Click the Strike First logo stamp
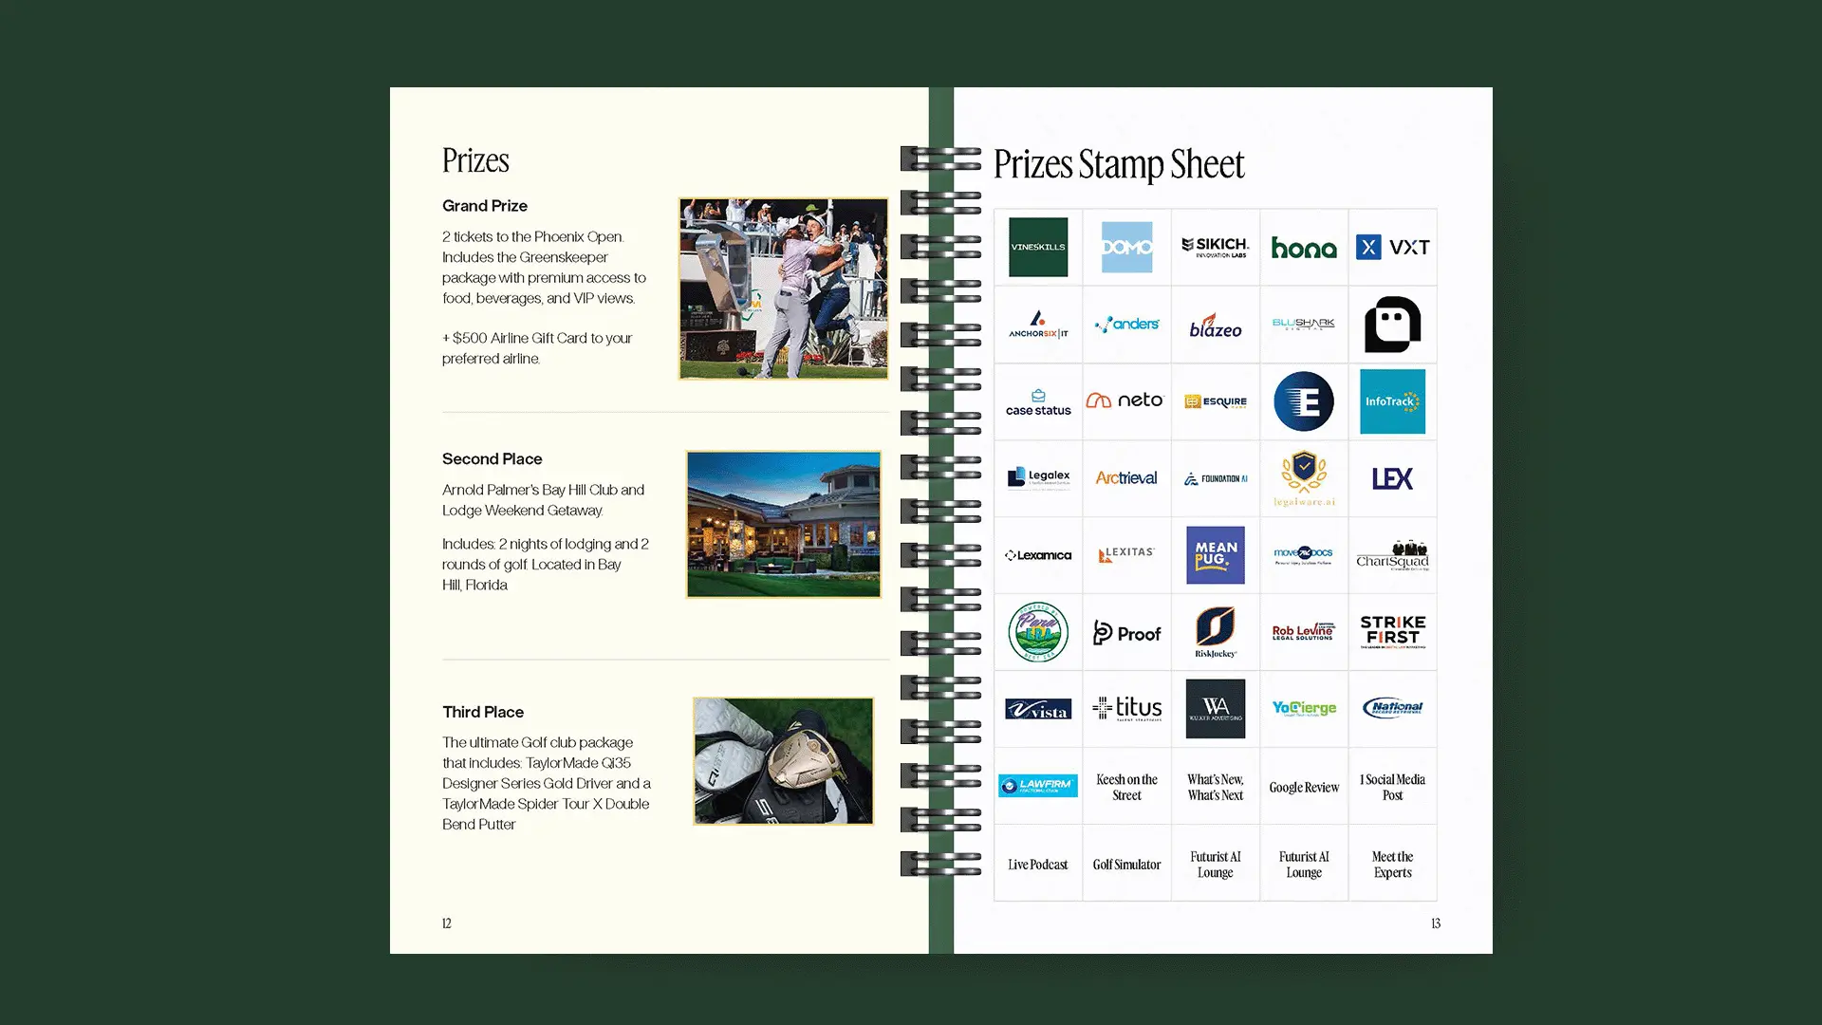The width and height of the screenshot is (1822, 1025). click(x=1392, y=632)
